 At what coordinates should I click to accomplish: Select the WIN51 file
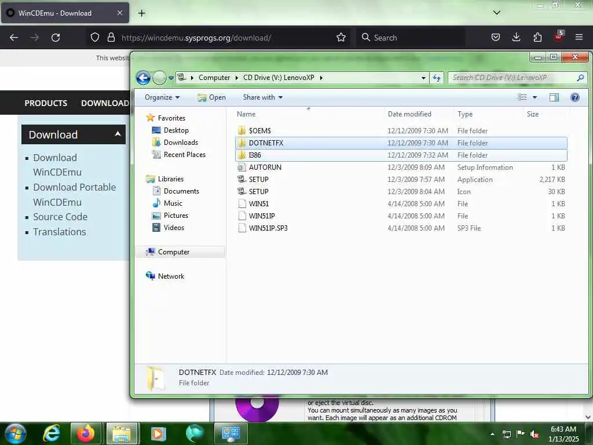click(401, 203)
